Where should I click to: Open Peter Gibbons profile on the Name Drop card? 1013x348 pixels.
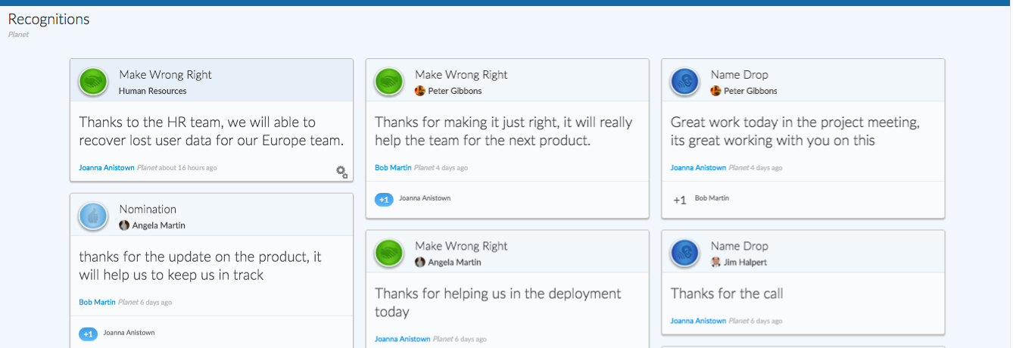(750, 91)
